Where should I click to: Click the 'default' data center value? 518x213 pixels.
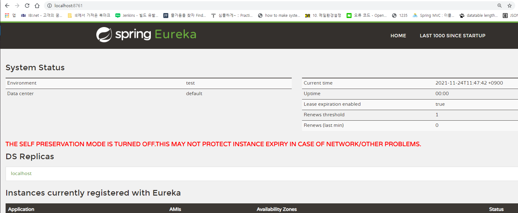coord(194,94)
